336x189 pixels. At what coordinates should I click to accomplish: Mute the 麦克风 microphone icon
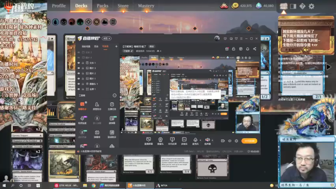click(x=195, y=140)
